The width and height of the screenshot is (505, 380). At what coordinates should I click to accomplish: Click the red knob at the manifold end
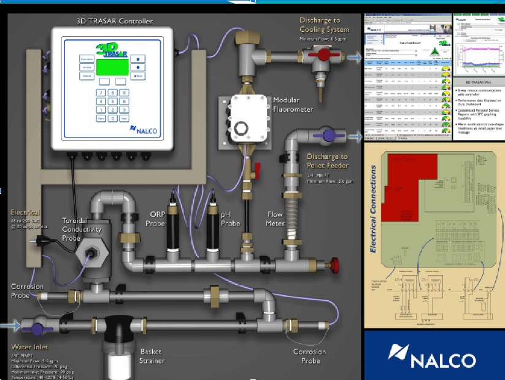pyautogui.click(x=334, y=265)
